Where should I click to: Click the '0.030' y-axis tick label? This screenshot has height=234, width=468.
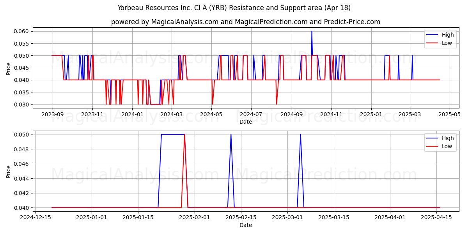(x=22, y=105)
